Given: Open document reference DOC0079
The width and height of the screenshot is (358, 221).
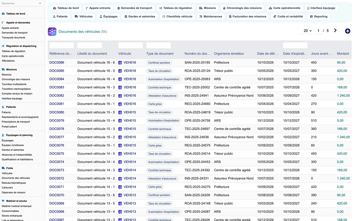Looking at the screenshot, I should click(x=57, y=120).
